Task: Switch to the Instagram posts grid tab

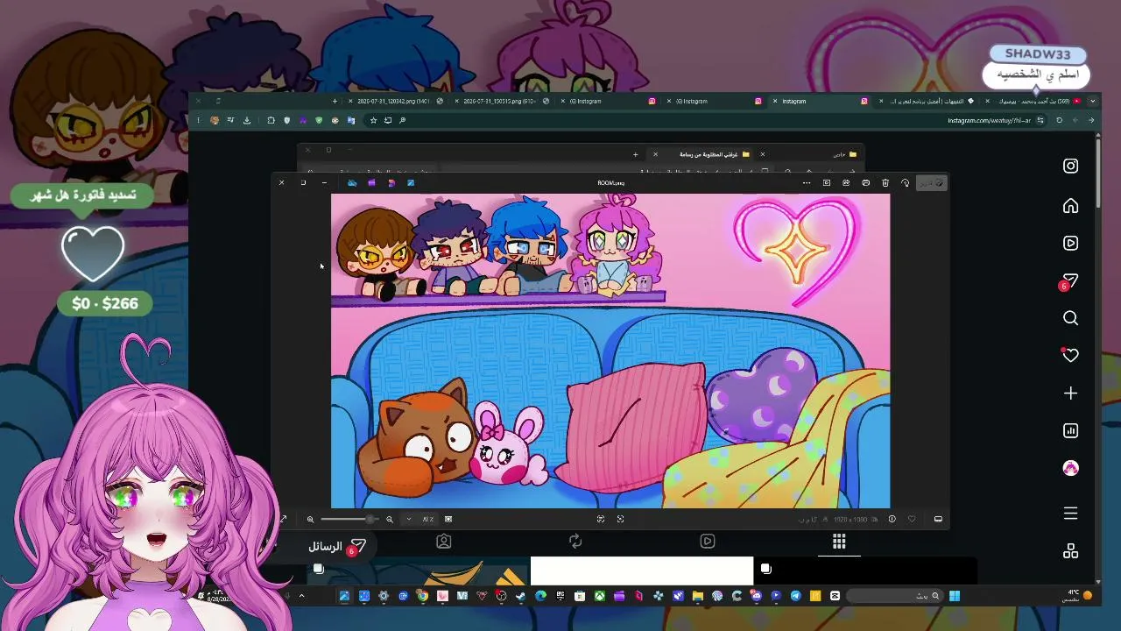Action: [839, 542]
